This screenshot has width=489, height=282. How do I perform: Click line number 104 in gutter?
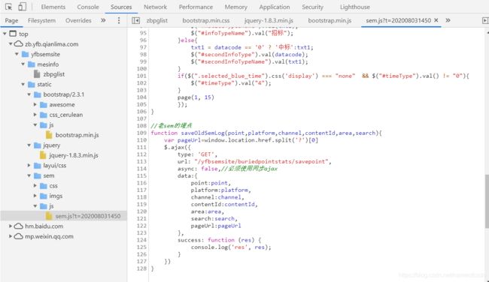coord(141,97)
